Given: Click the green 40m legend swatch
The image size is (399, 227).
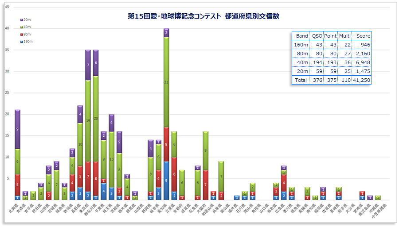Looking at the screenshot, I should [x=21, y=27].
